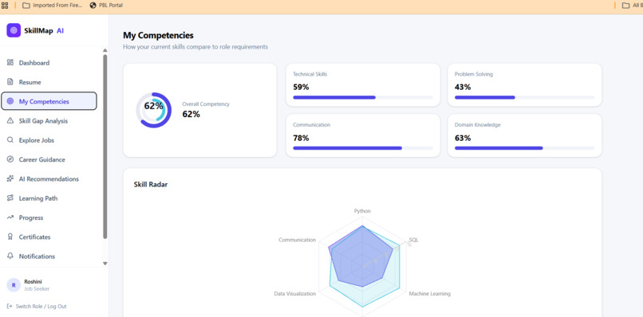Click the Data Visualization radar label
The height and width of the screenshot is (317, 643).
coord(295,294)
